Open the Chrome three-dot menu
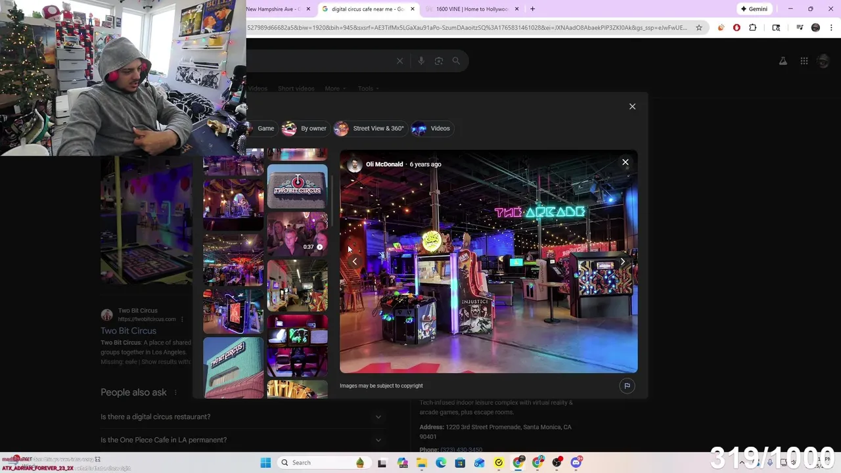 click(x=831, y=28)
